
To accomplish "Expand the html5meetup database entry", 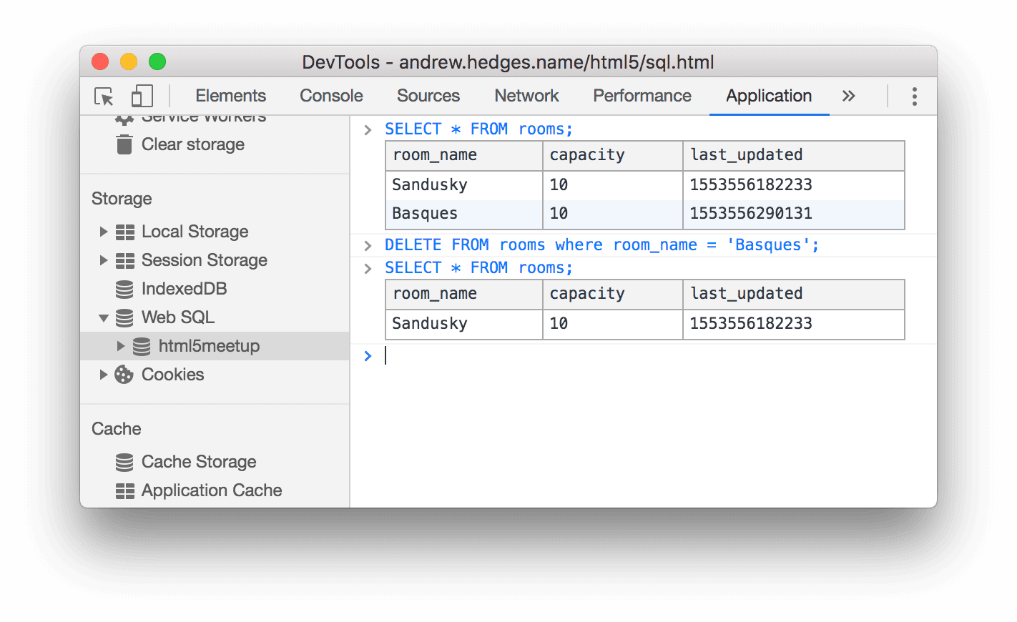I will click(x=120, y=346).
